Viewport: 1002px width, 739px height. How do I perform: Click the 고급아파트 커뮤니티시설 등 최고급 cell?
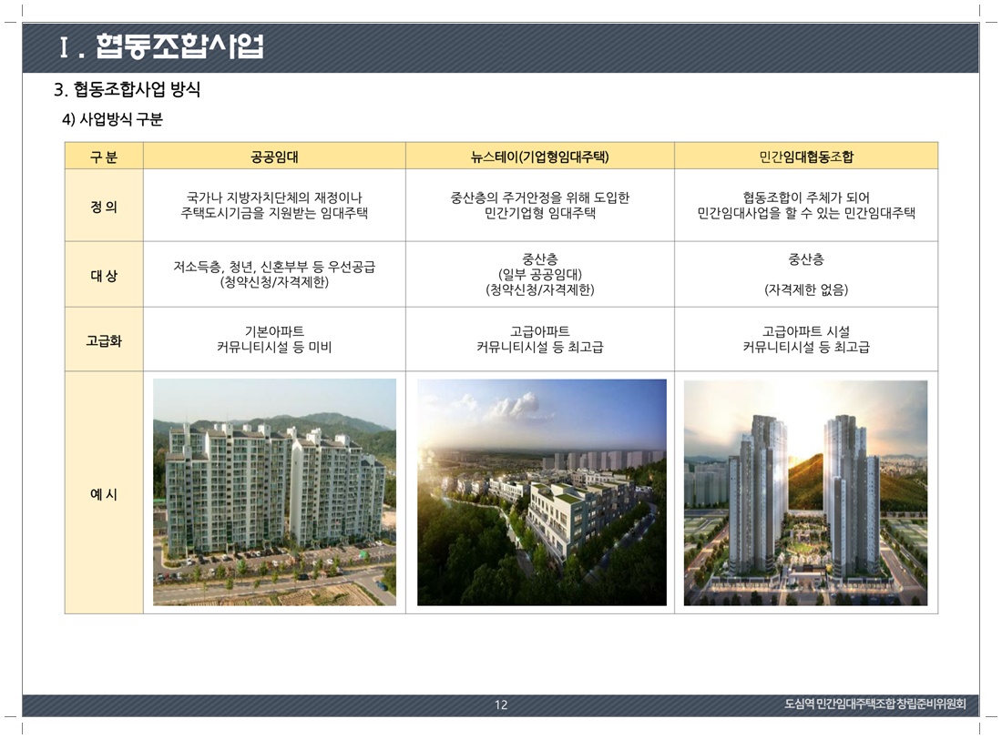[540, 339]
